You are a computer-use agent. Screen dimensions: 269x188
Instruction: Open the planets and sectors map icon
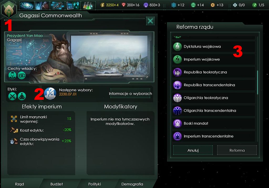tap(73, 5)
